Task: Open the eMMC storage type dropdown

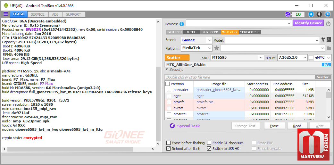Action: coord(323,57)
